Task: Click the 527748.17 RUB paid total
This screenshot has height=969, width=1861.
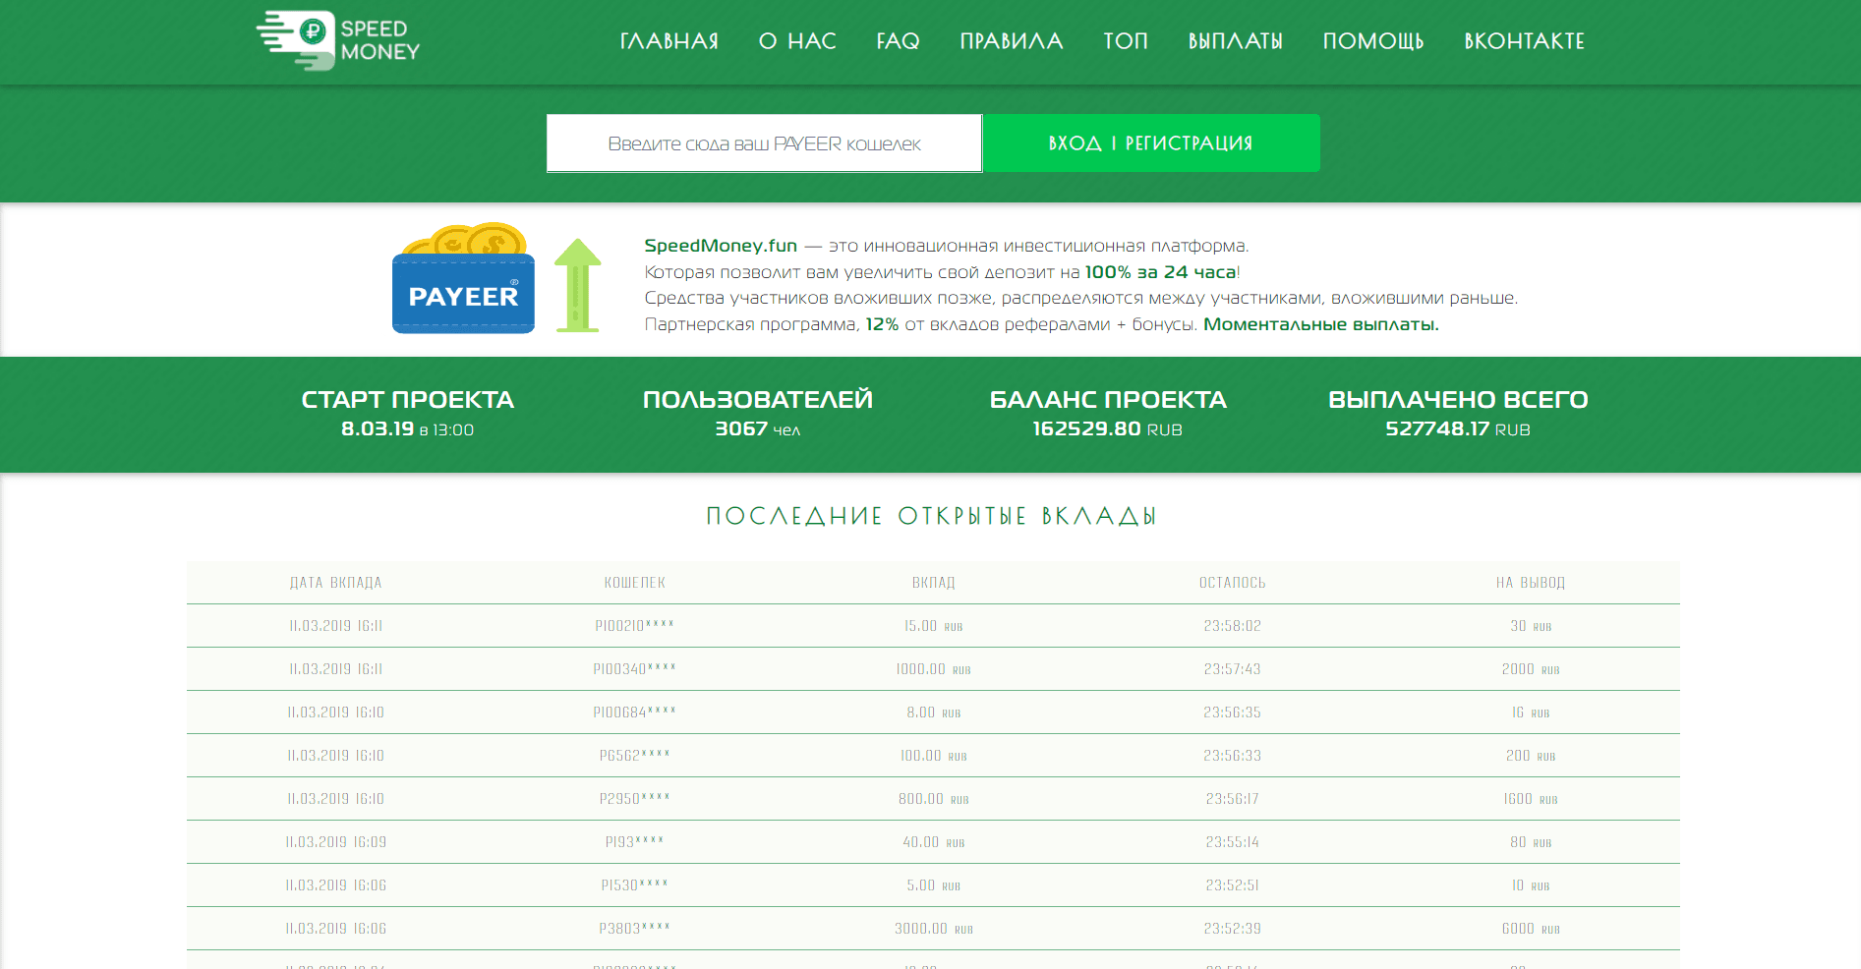Action: (x=1458, y=428)
